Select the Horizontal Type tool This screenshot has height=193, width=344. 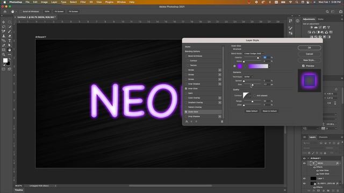tap(10, 41)
